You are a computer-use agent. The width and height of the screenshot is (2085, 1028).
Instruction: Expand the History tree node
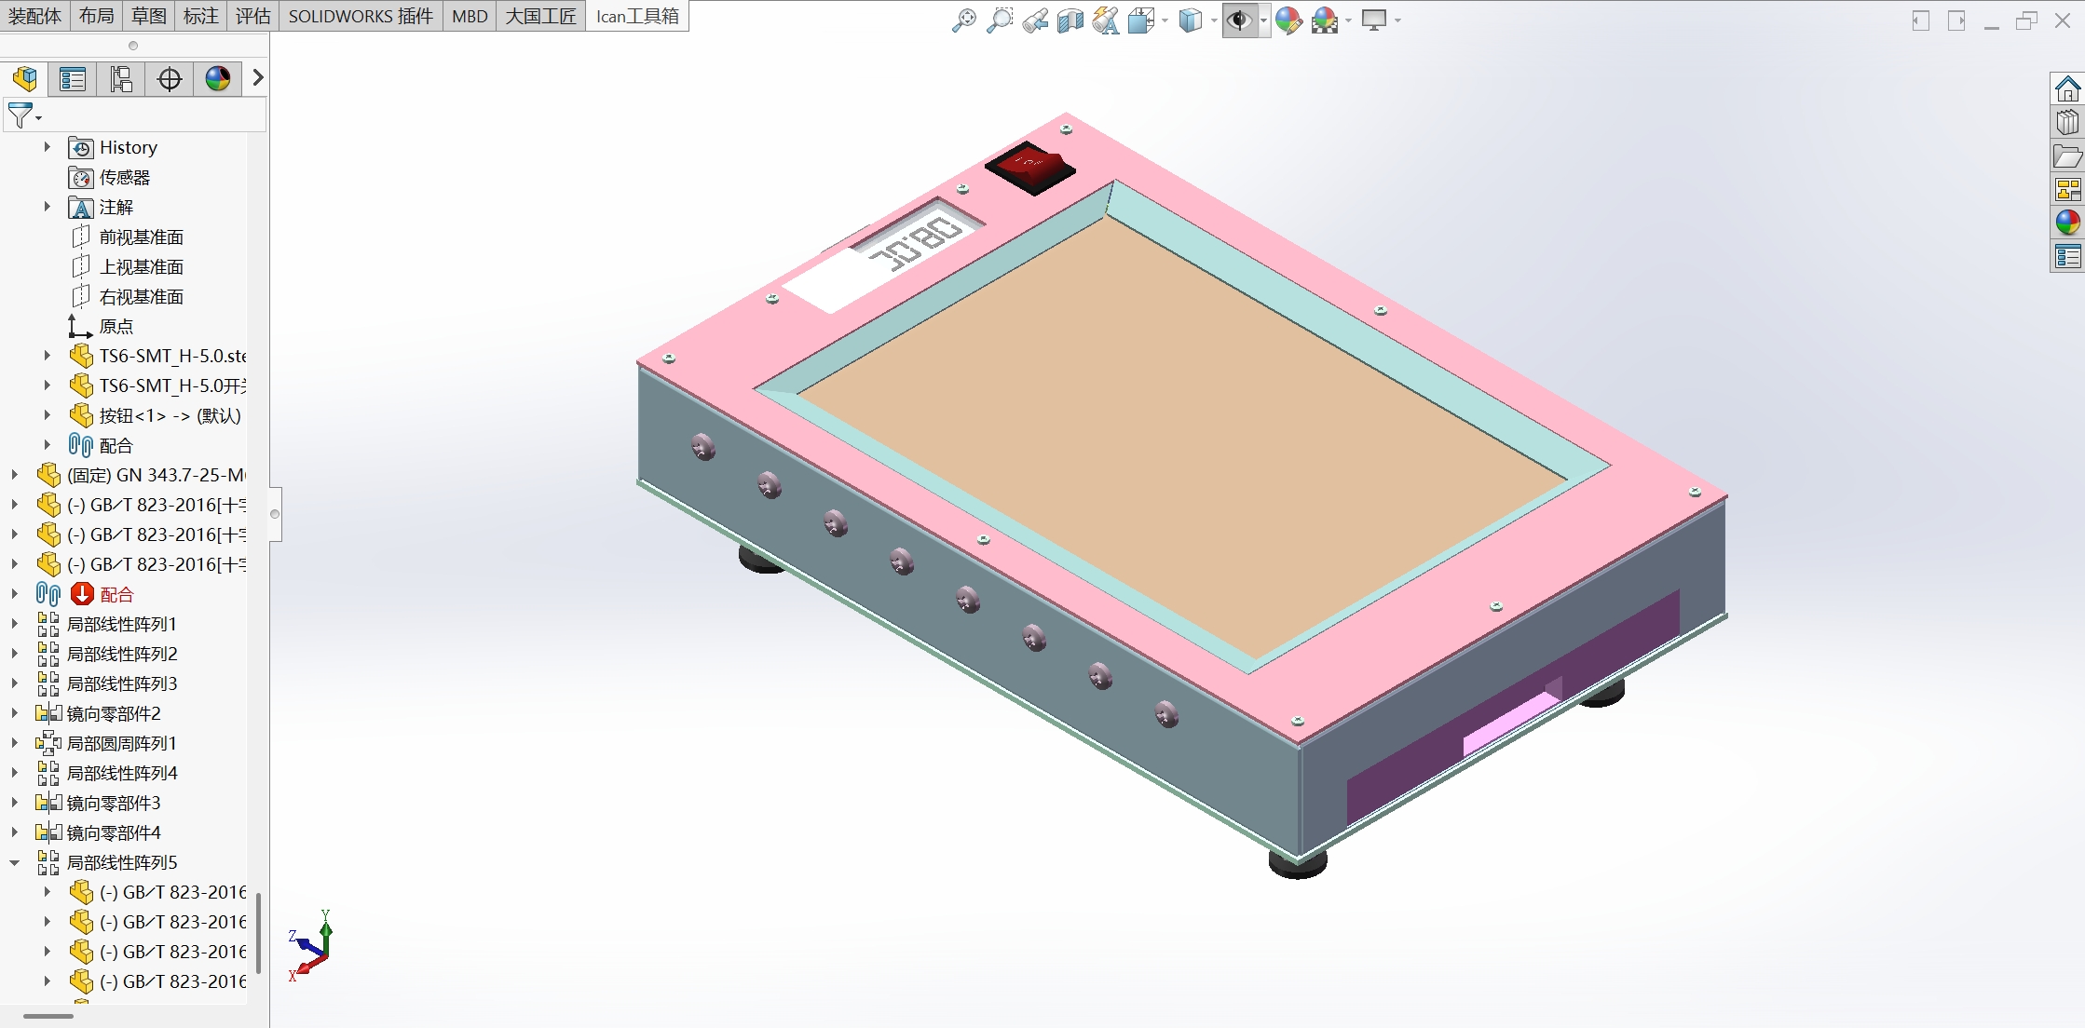click(x=47, y=147)
